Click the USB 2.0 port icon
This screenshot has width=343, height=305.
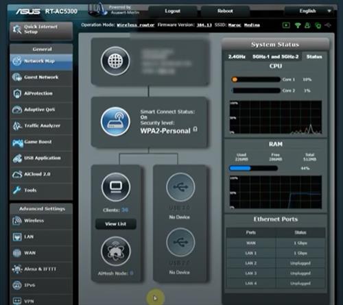tap(180, 242)
